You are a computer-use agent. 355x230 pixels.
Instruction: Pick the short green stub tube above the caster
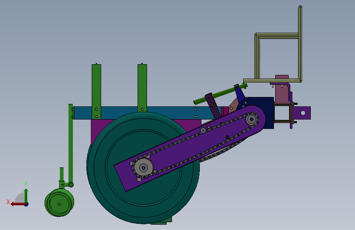point(61,174)
